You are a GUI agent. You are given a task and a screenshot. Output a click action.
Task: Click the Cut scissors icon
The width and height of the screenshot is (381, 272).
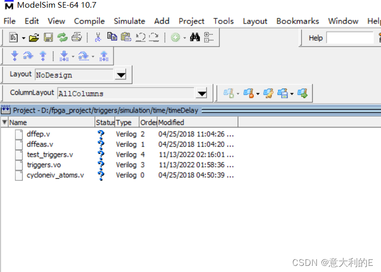coord(98,37)
